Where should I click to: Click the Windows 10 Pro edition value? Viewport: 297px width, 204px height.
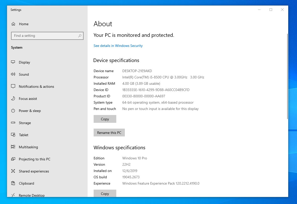pyautogui.click(x=134, y=158)
